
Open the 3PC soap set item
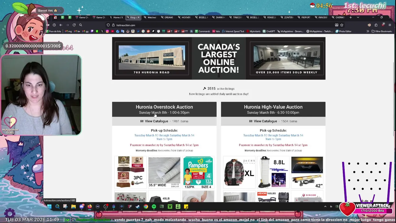pyautogui.click(x=130, y=173)
